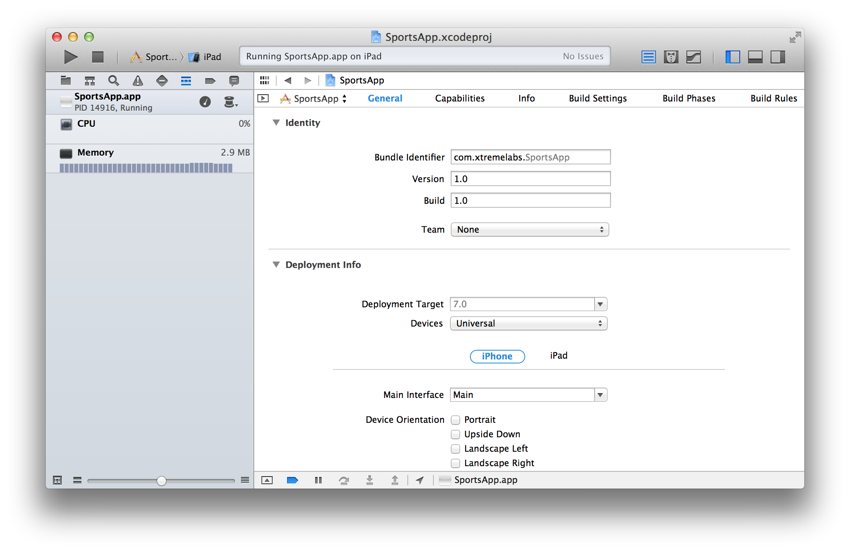Open the related items grid menu
Screen dimensions: 850x552
[x=264, y=80]
